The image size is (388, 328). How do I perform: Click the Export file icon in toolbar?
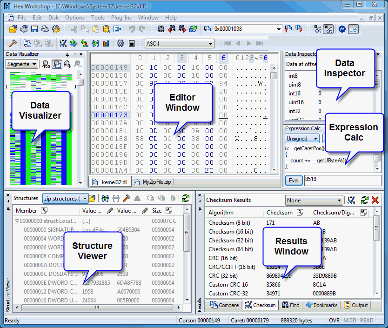(117, 29)
